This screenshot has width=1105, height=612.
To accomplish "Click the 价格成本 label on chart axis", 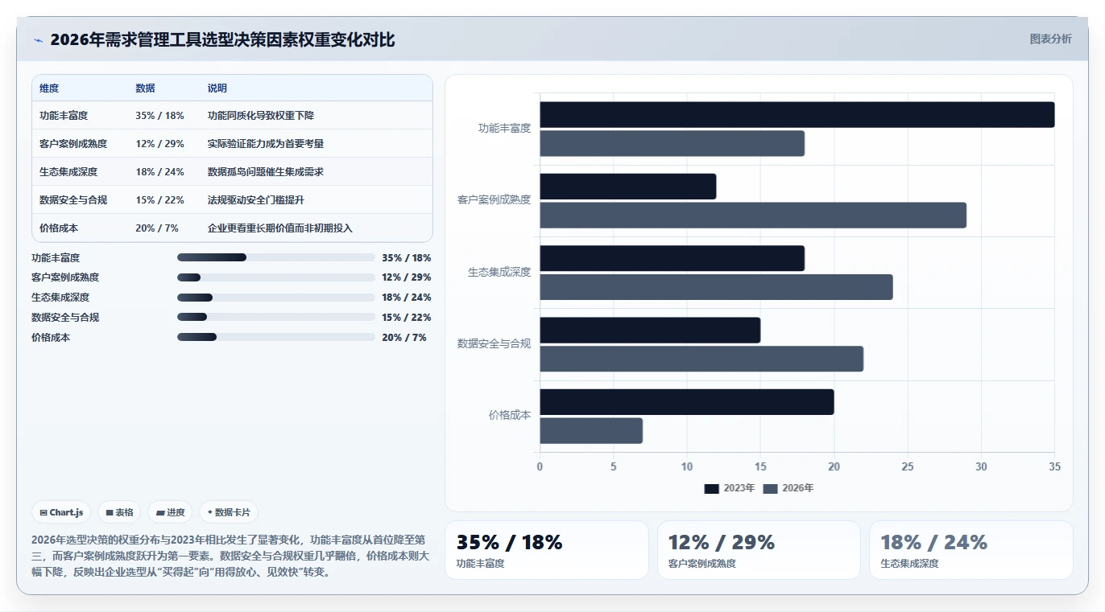I will pyautogui.click(x=509, y=416).
